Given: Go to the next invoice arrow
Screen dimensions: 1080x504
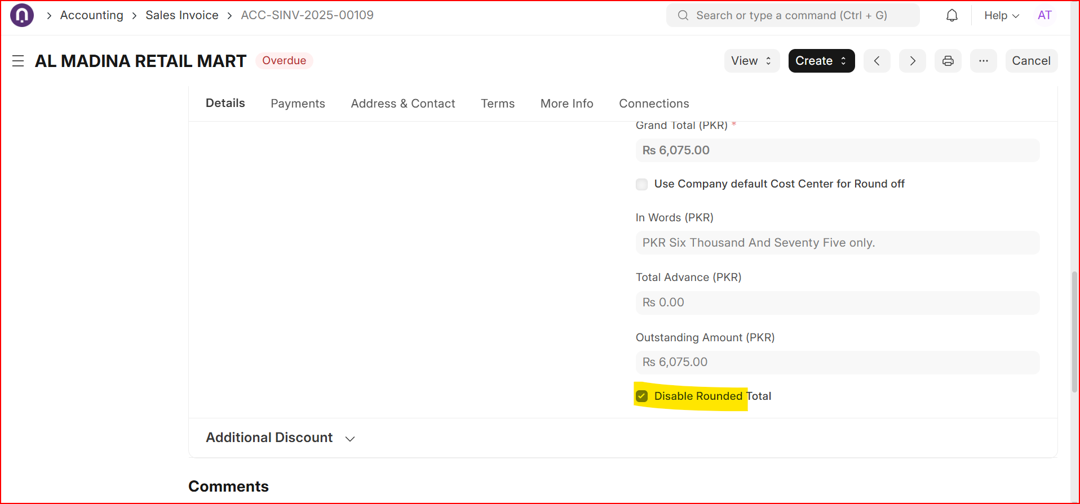Looking at the screenshot, I should (912, 61).
